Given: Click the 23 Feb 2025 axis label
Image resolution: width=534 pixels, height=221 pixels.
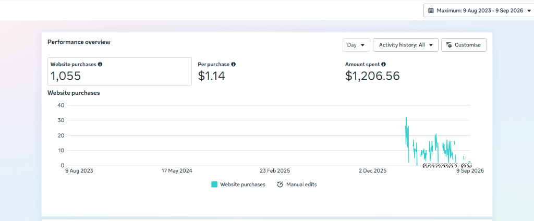Looking at the screenshot, I should 274,170.
